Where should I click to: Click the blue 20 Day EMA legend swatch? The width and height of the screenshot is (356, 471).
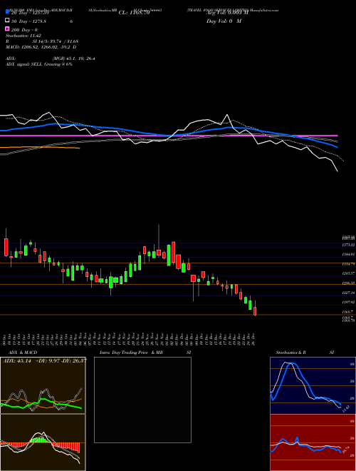7,12
